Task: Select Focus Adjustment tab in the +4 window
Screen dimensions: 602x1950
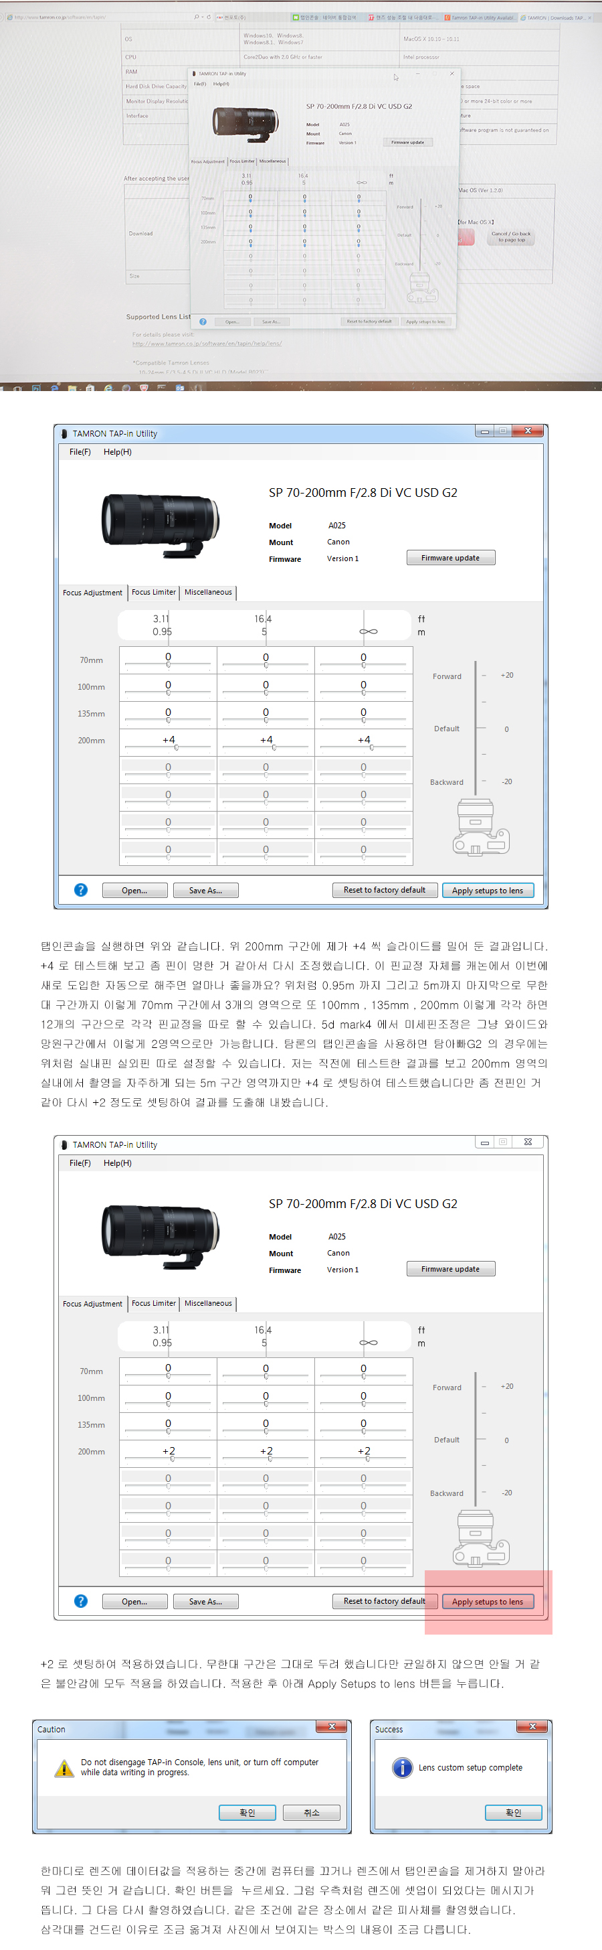Action: 92,593
